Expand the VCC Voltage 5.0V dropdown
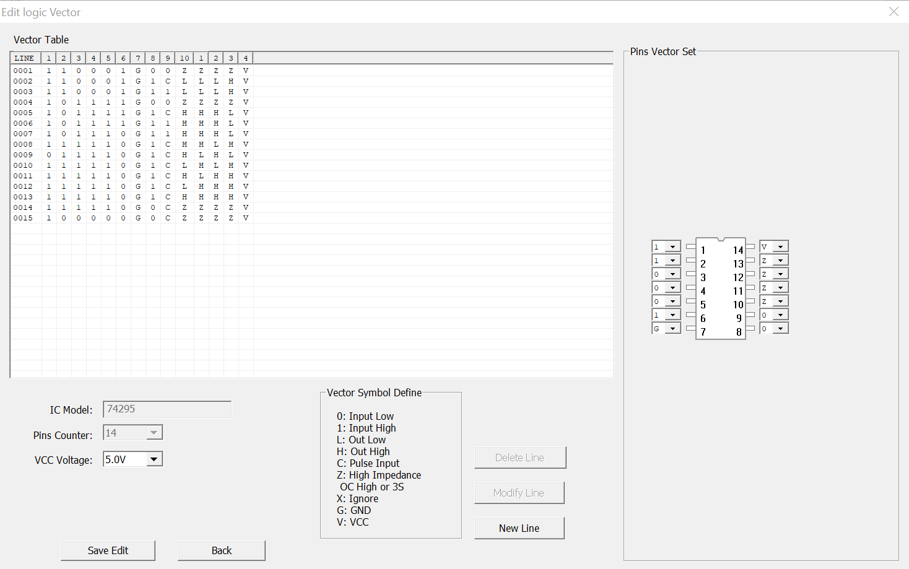This screenshot has width=909, height=569. pos(154,459)
